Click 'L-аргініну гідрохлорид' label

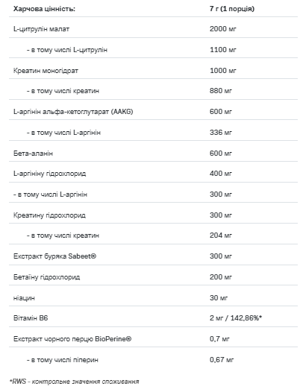pyautogui.click(x=49, y=174)
